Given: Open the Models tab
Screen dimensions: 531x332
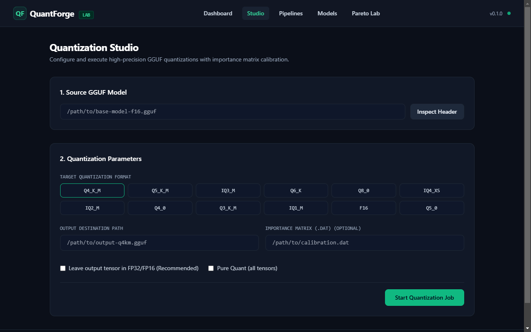Looking at the screenshot, I should click(x=327, y=13).
